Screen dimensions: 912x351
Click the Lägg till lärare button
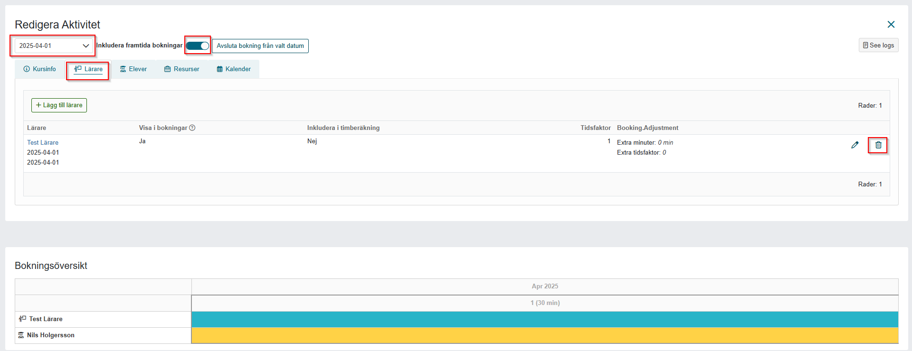click(x=59, y=105)
